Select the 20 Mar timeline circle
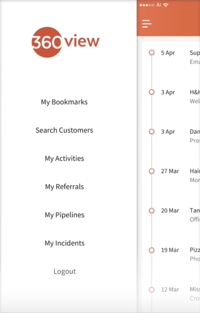 point(152,211)
